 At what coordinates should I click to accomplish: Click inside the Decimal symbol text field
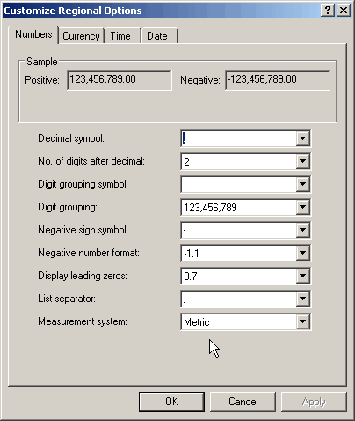pyautogui.click(x=238, y=138)
